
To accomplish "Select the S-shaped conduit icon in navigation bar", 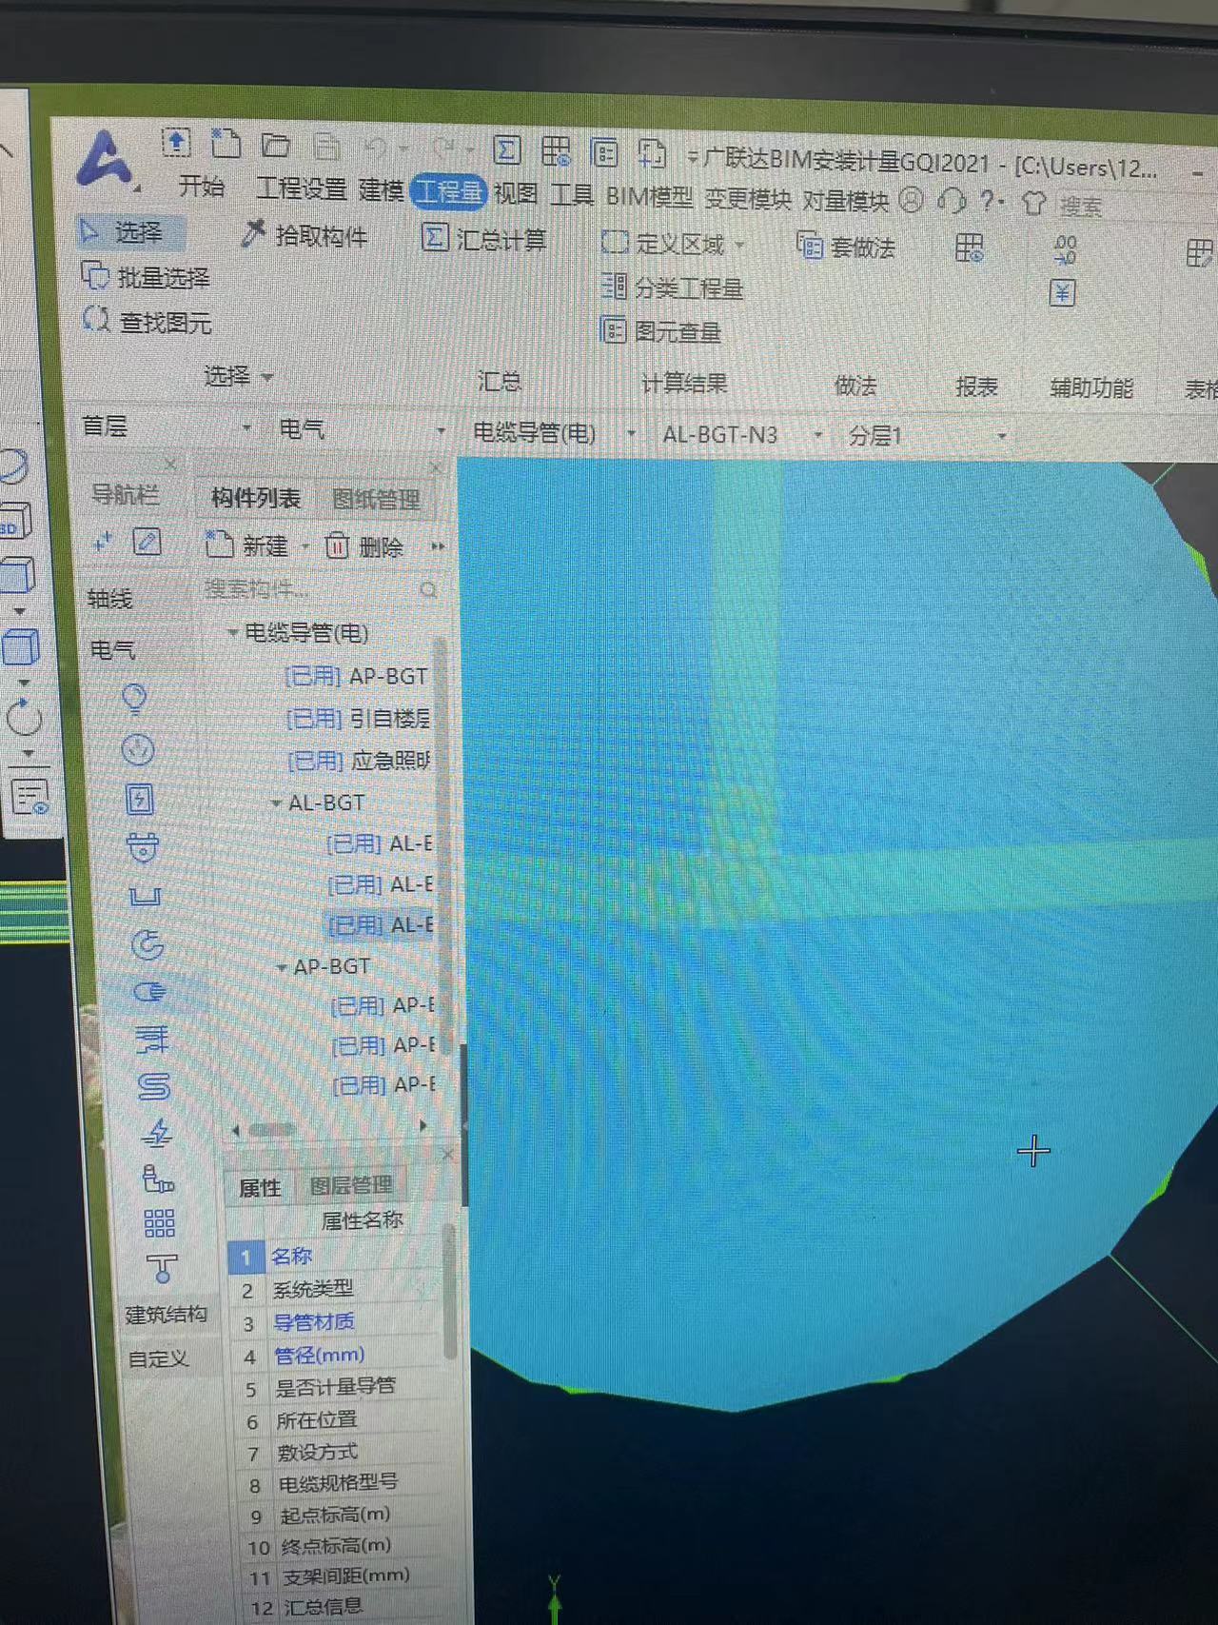I will pos(153,1085).
